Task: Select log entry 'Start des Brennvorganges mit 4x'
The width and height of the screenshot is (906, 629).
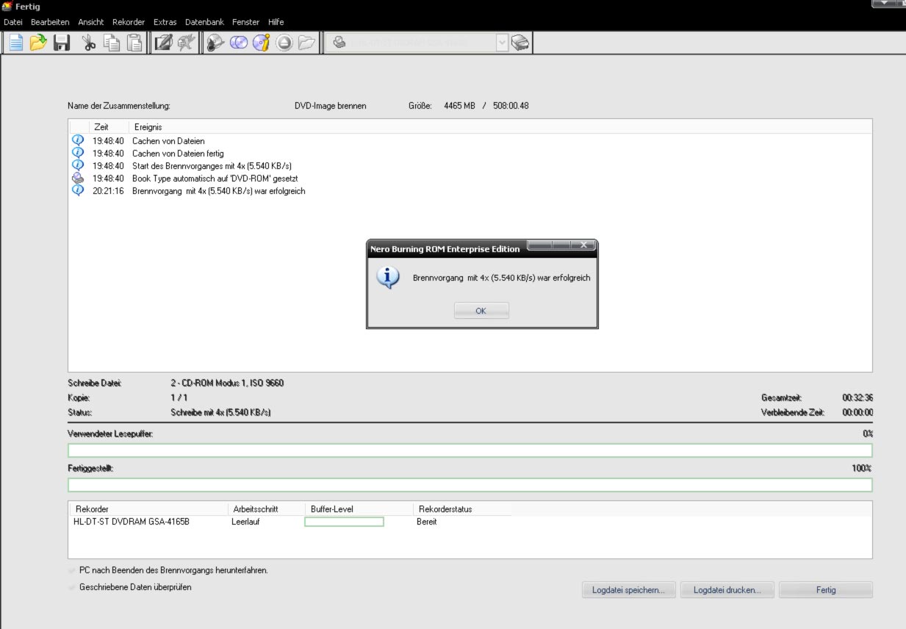Action: (212, 166)
